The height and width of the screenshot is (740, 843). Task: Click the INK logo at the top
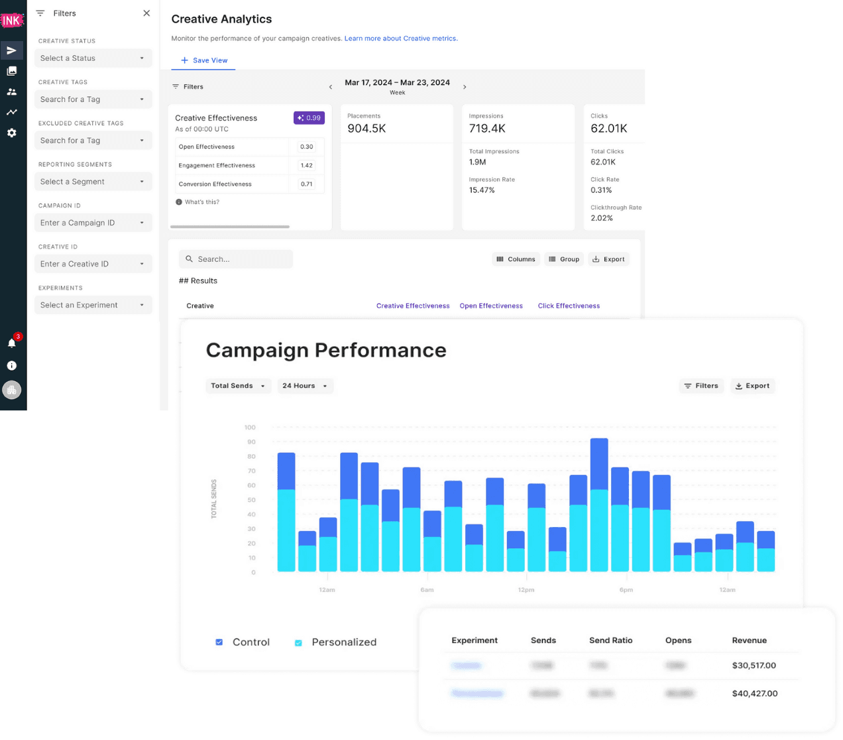[x=12, y=20]
